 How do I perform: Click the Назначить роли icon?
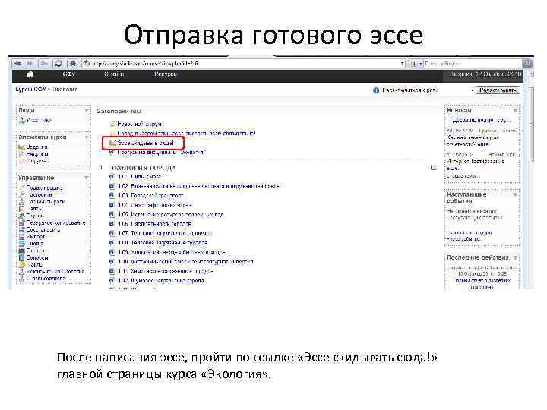point(21,201)
